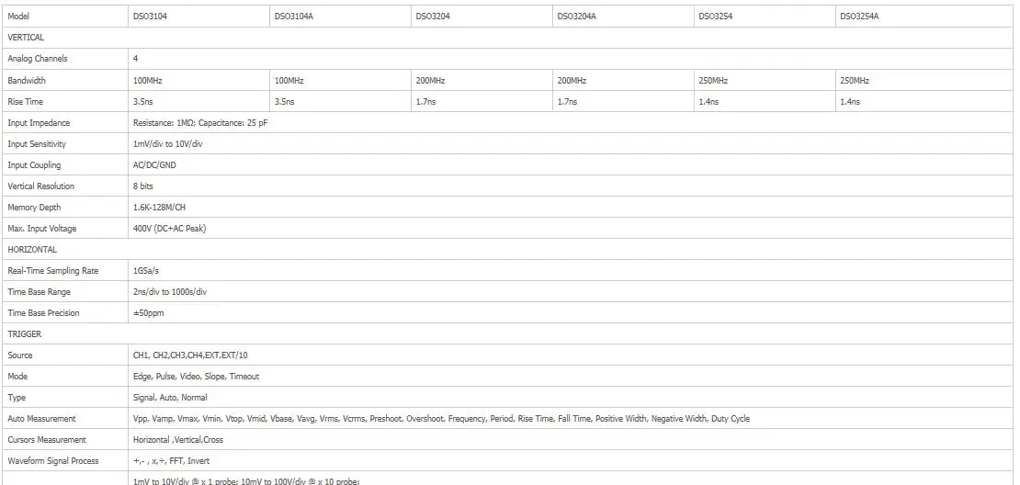Click the trigger Source channel list cell
This screenshot has height=485, width=1020.
[x=572, y=355]
